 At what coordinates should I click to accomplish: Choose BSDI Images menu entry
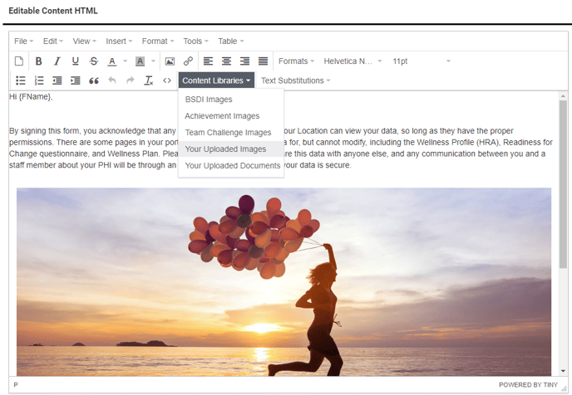coord(209,100)
